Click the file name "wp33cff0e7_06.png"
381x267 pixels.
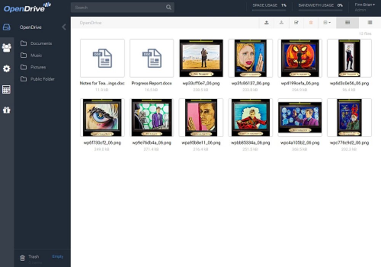pos(201,83)
